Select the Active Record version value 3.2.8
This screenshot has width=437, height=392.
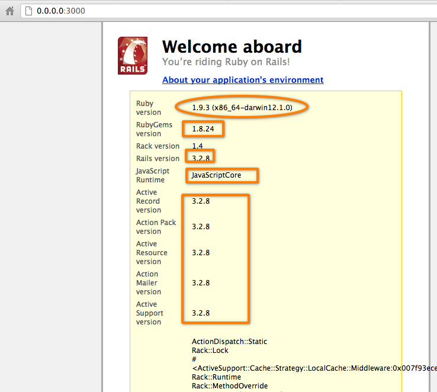pos(201,201)
